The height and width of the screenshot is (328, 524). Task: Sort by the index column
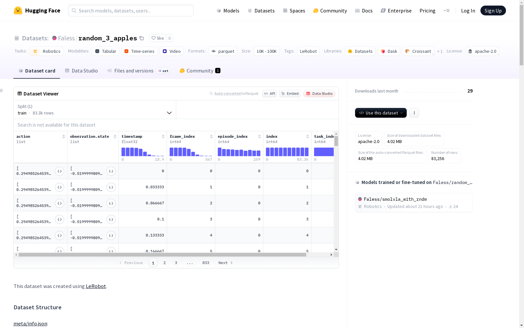coord(308,136)
